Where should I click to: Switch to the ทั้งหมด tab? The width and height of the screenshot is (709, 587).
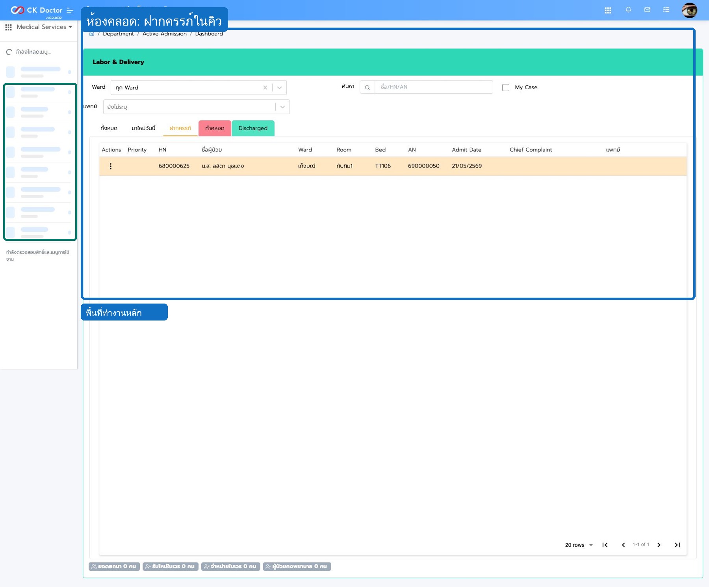point(109,128)
